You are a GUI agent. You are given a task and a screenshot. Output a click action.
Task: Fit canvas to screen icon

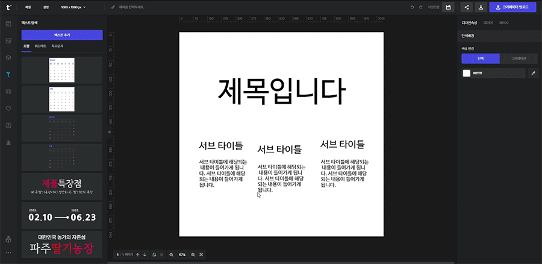point(201,255)
